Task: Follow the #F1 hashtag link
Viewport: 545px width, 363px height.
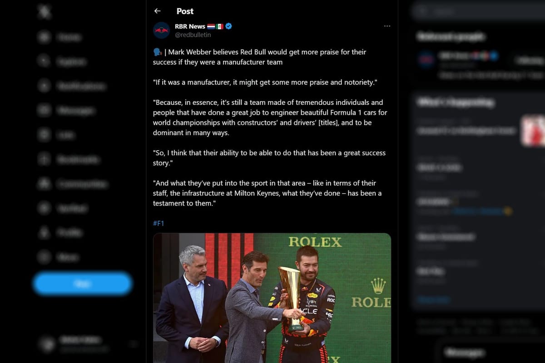Action: point(159,223)
